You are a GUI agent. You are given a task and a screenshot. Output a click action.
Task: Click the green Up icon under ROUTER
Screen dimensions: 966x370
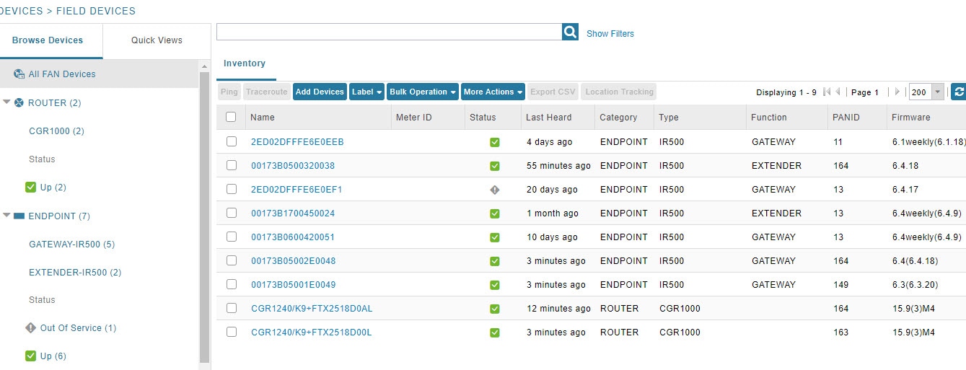point(30,188)
